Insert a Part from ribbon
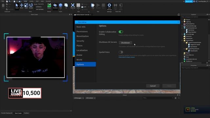210x118 pixels. pos(60,6)
